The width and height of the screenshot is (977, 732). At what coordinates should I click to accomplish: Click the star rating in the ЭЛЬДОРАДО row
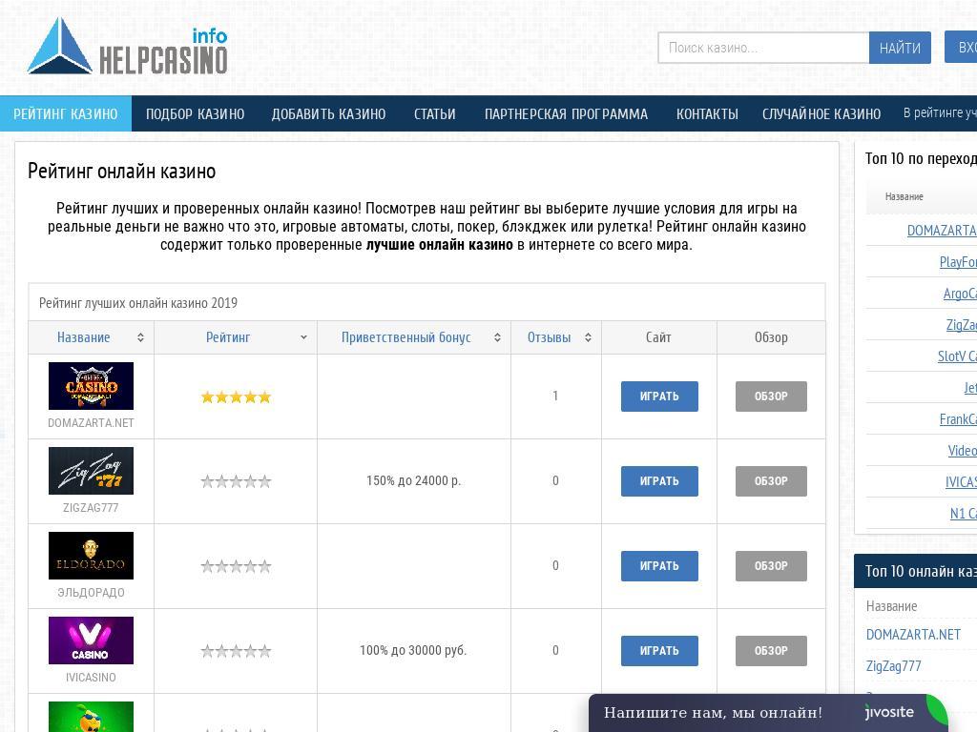[x=237, y=566]
